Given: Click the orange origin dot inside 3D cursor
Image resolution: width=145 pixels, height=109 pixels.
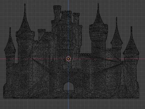Looking at the screenshot, I should pyautogui.click(x=68, y=59).
